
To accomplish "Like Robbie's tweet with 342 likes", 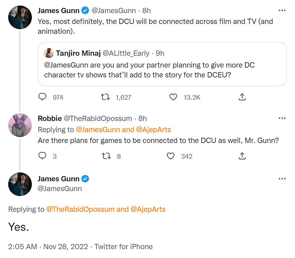I will click(171, 156).
